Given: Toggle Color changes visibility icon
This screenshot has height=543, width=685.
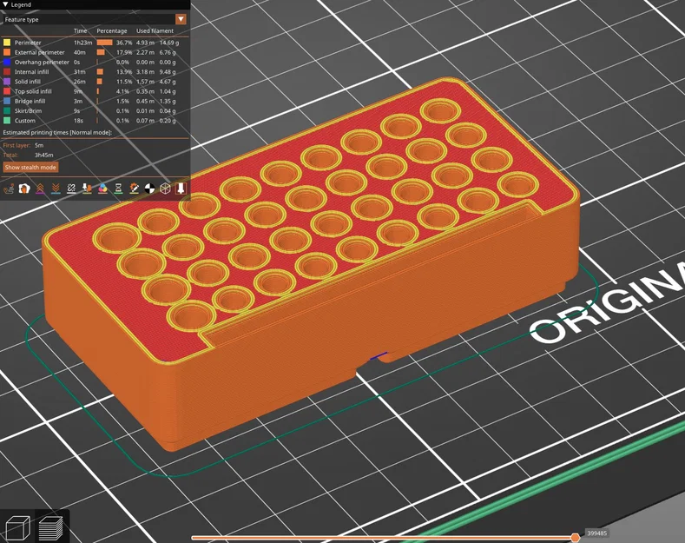Looking at the screenshot, I should [102, 189].
